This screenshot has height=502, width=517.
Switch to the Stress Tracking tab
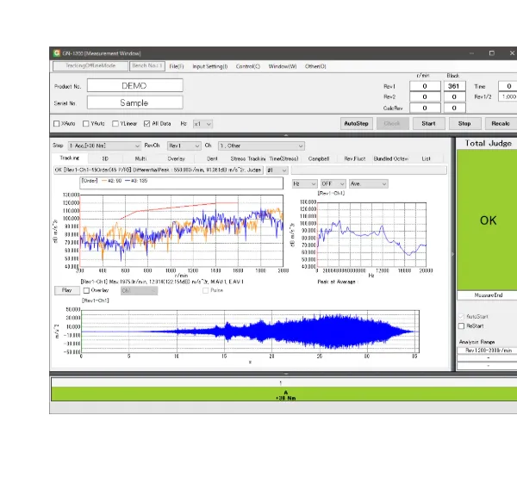[x=247, y=158]
